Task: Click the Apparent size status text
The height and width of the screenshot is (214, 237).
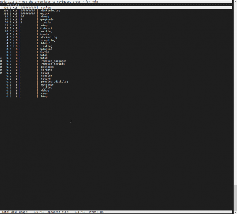Action: pyautogui.click(x=66, y=212)
